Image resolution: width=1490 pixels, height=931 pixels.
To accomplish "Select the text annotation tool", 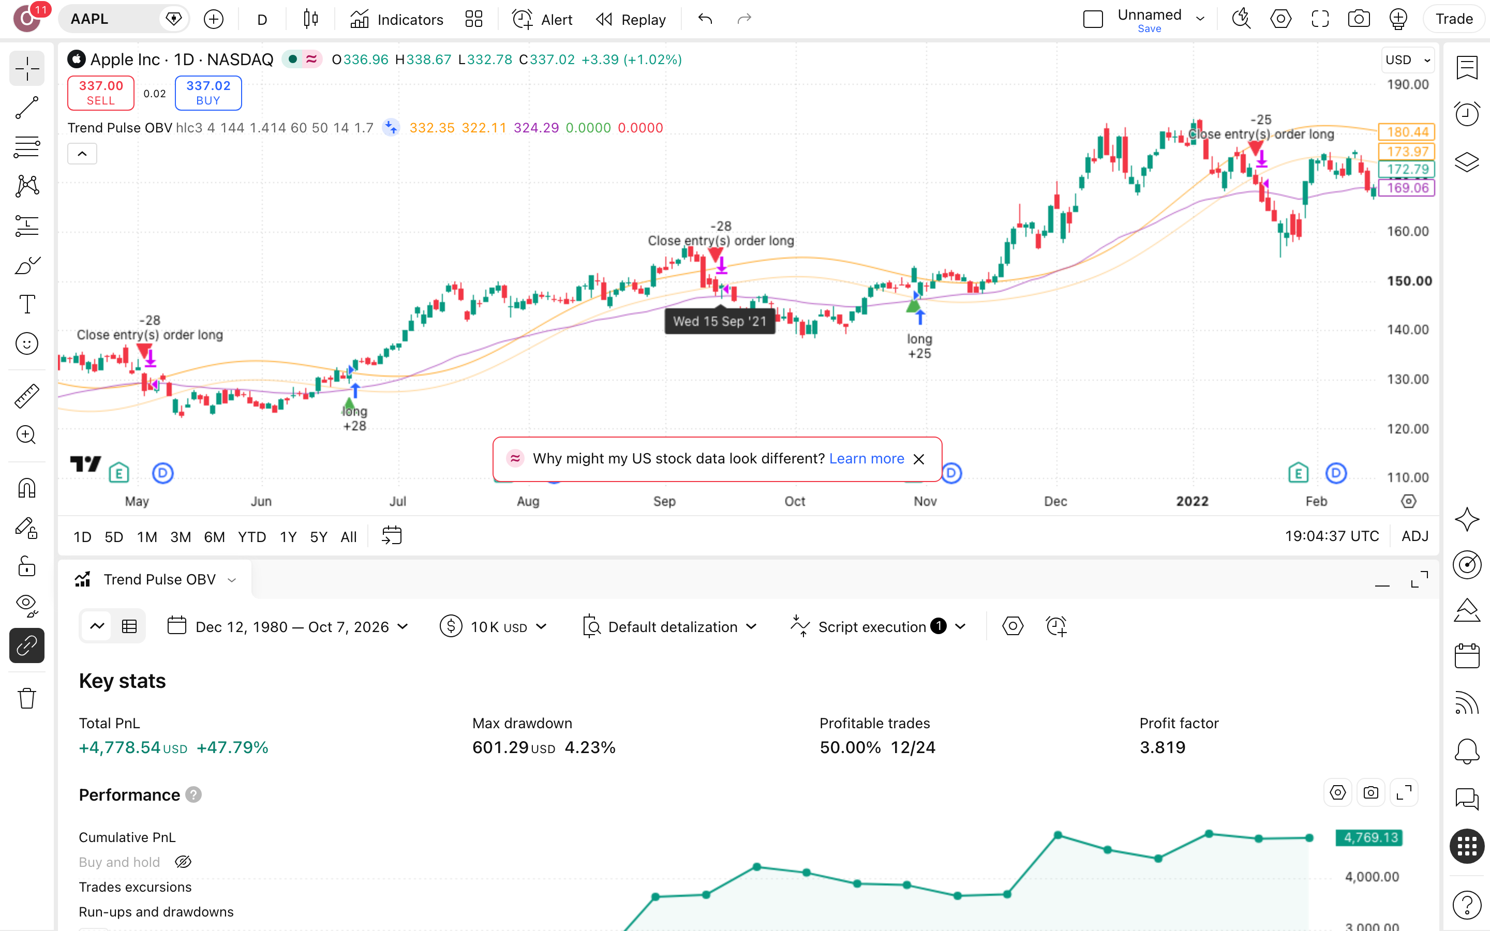I will (x=26, y=304).
